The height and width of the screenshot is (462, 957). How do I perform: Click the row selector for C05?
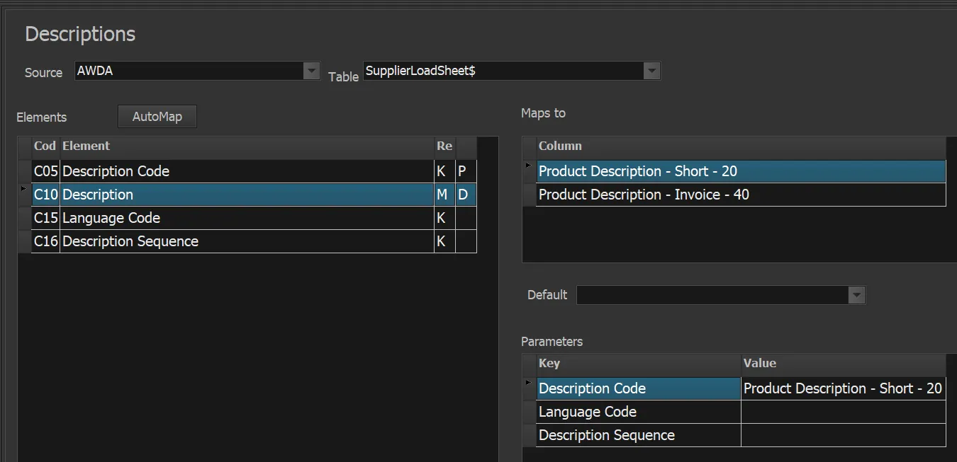24,171
